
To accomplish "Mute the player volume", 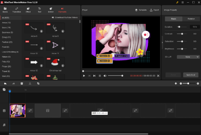I will pos(105,76).
